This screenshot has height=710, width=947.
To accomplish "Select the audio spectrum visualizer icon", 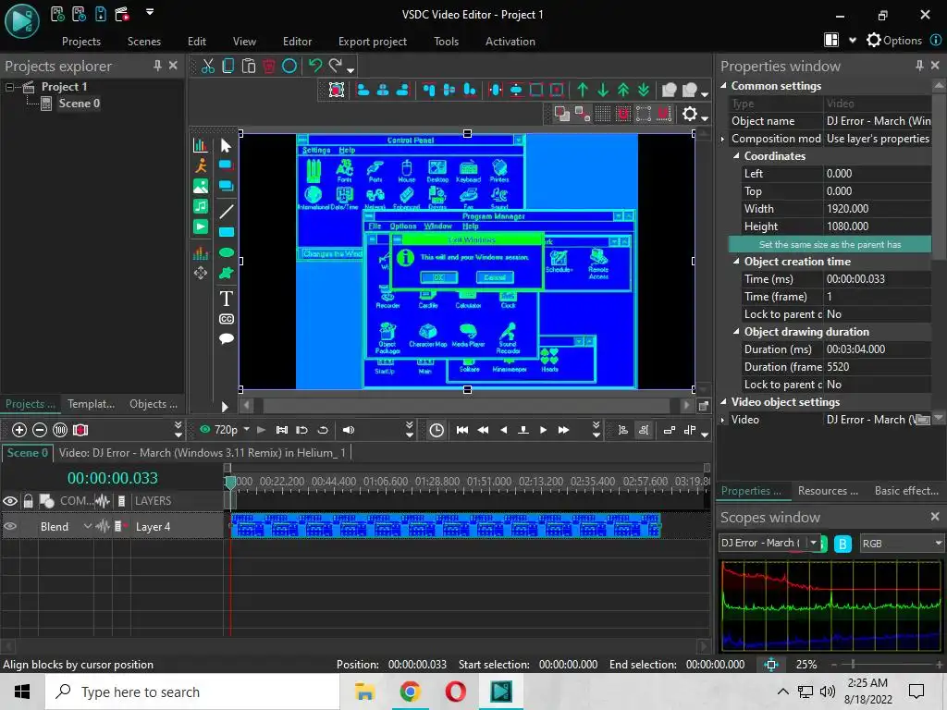I will (201, 252).
